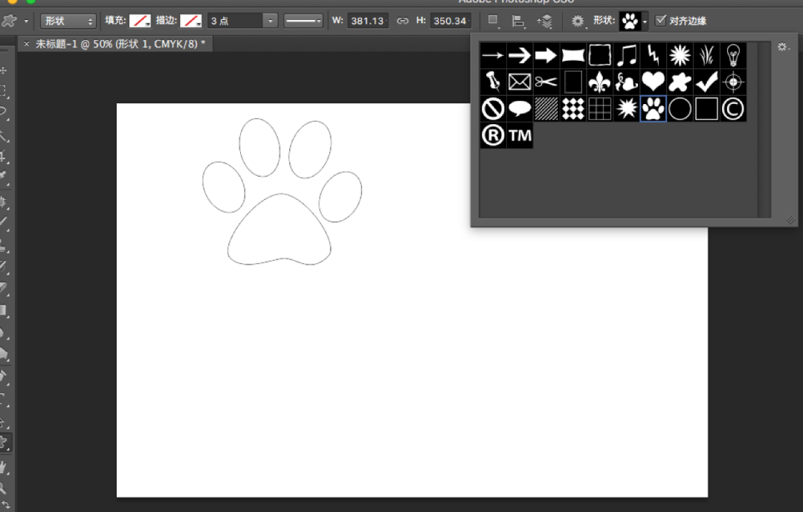The image size is (803, 512).
Task: Open the 填充 fill color swatch
Action: pyautogui.click(x=140, y=21)
